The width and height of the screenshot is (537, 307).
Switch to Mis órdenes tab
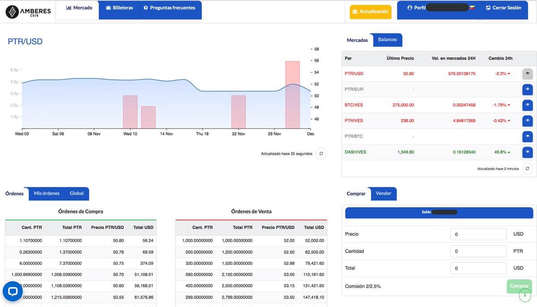click(47, 193)
